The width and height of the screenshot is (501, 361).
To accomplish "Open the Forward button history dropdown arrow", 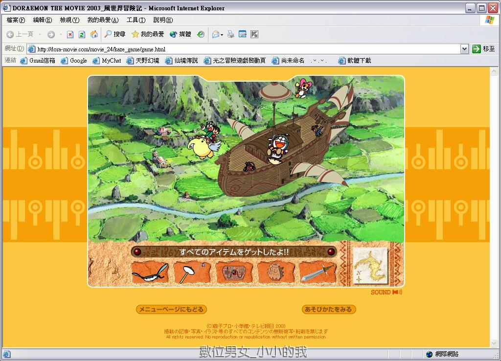I will pyautogui.click(x=60, y=34).
